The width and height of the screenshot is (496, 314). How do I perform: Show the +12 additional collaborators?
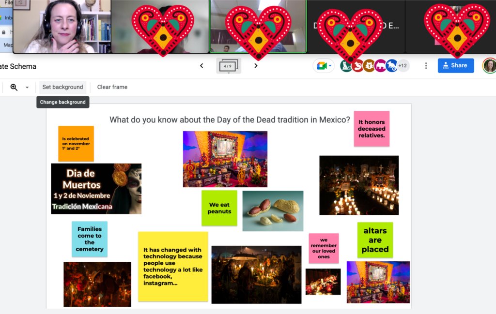403,66
